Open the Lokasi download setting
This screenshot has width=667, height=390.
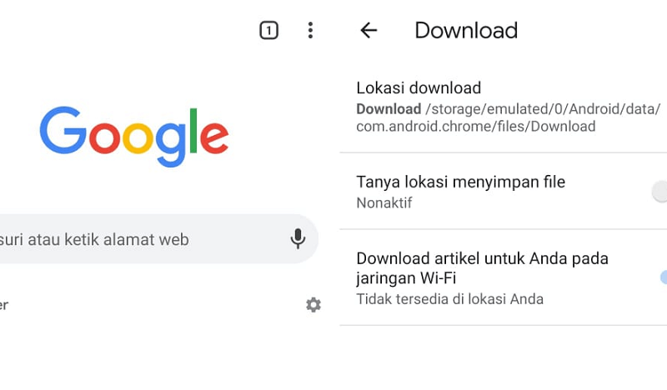[504, 107]
